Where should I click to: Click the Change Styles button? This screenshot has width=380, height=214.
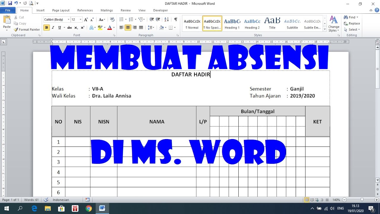pos(334,24)
